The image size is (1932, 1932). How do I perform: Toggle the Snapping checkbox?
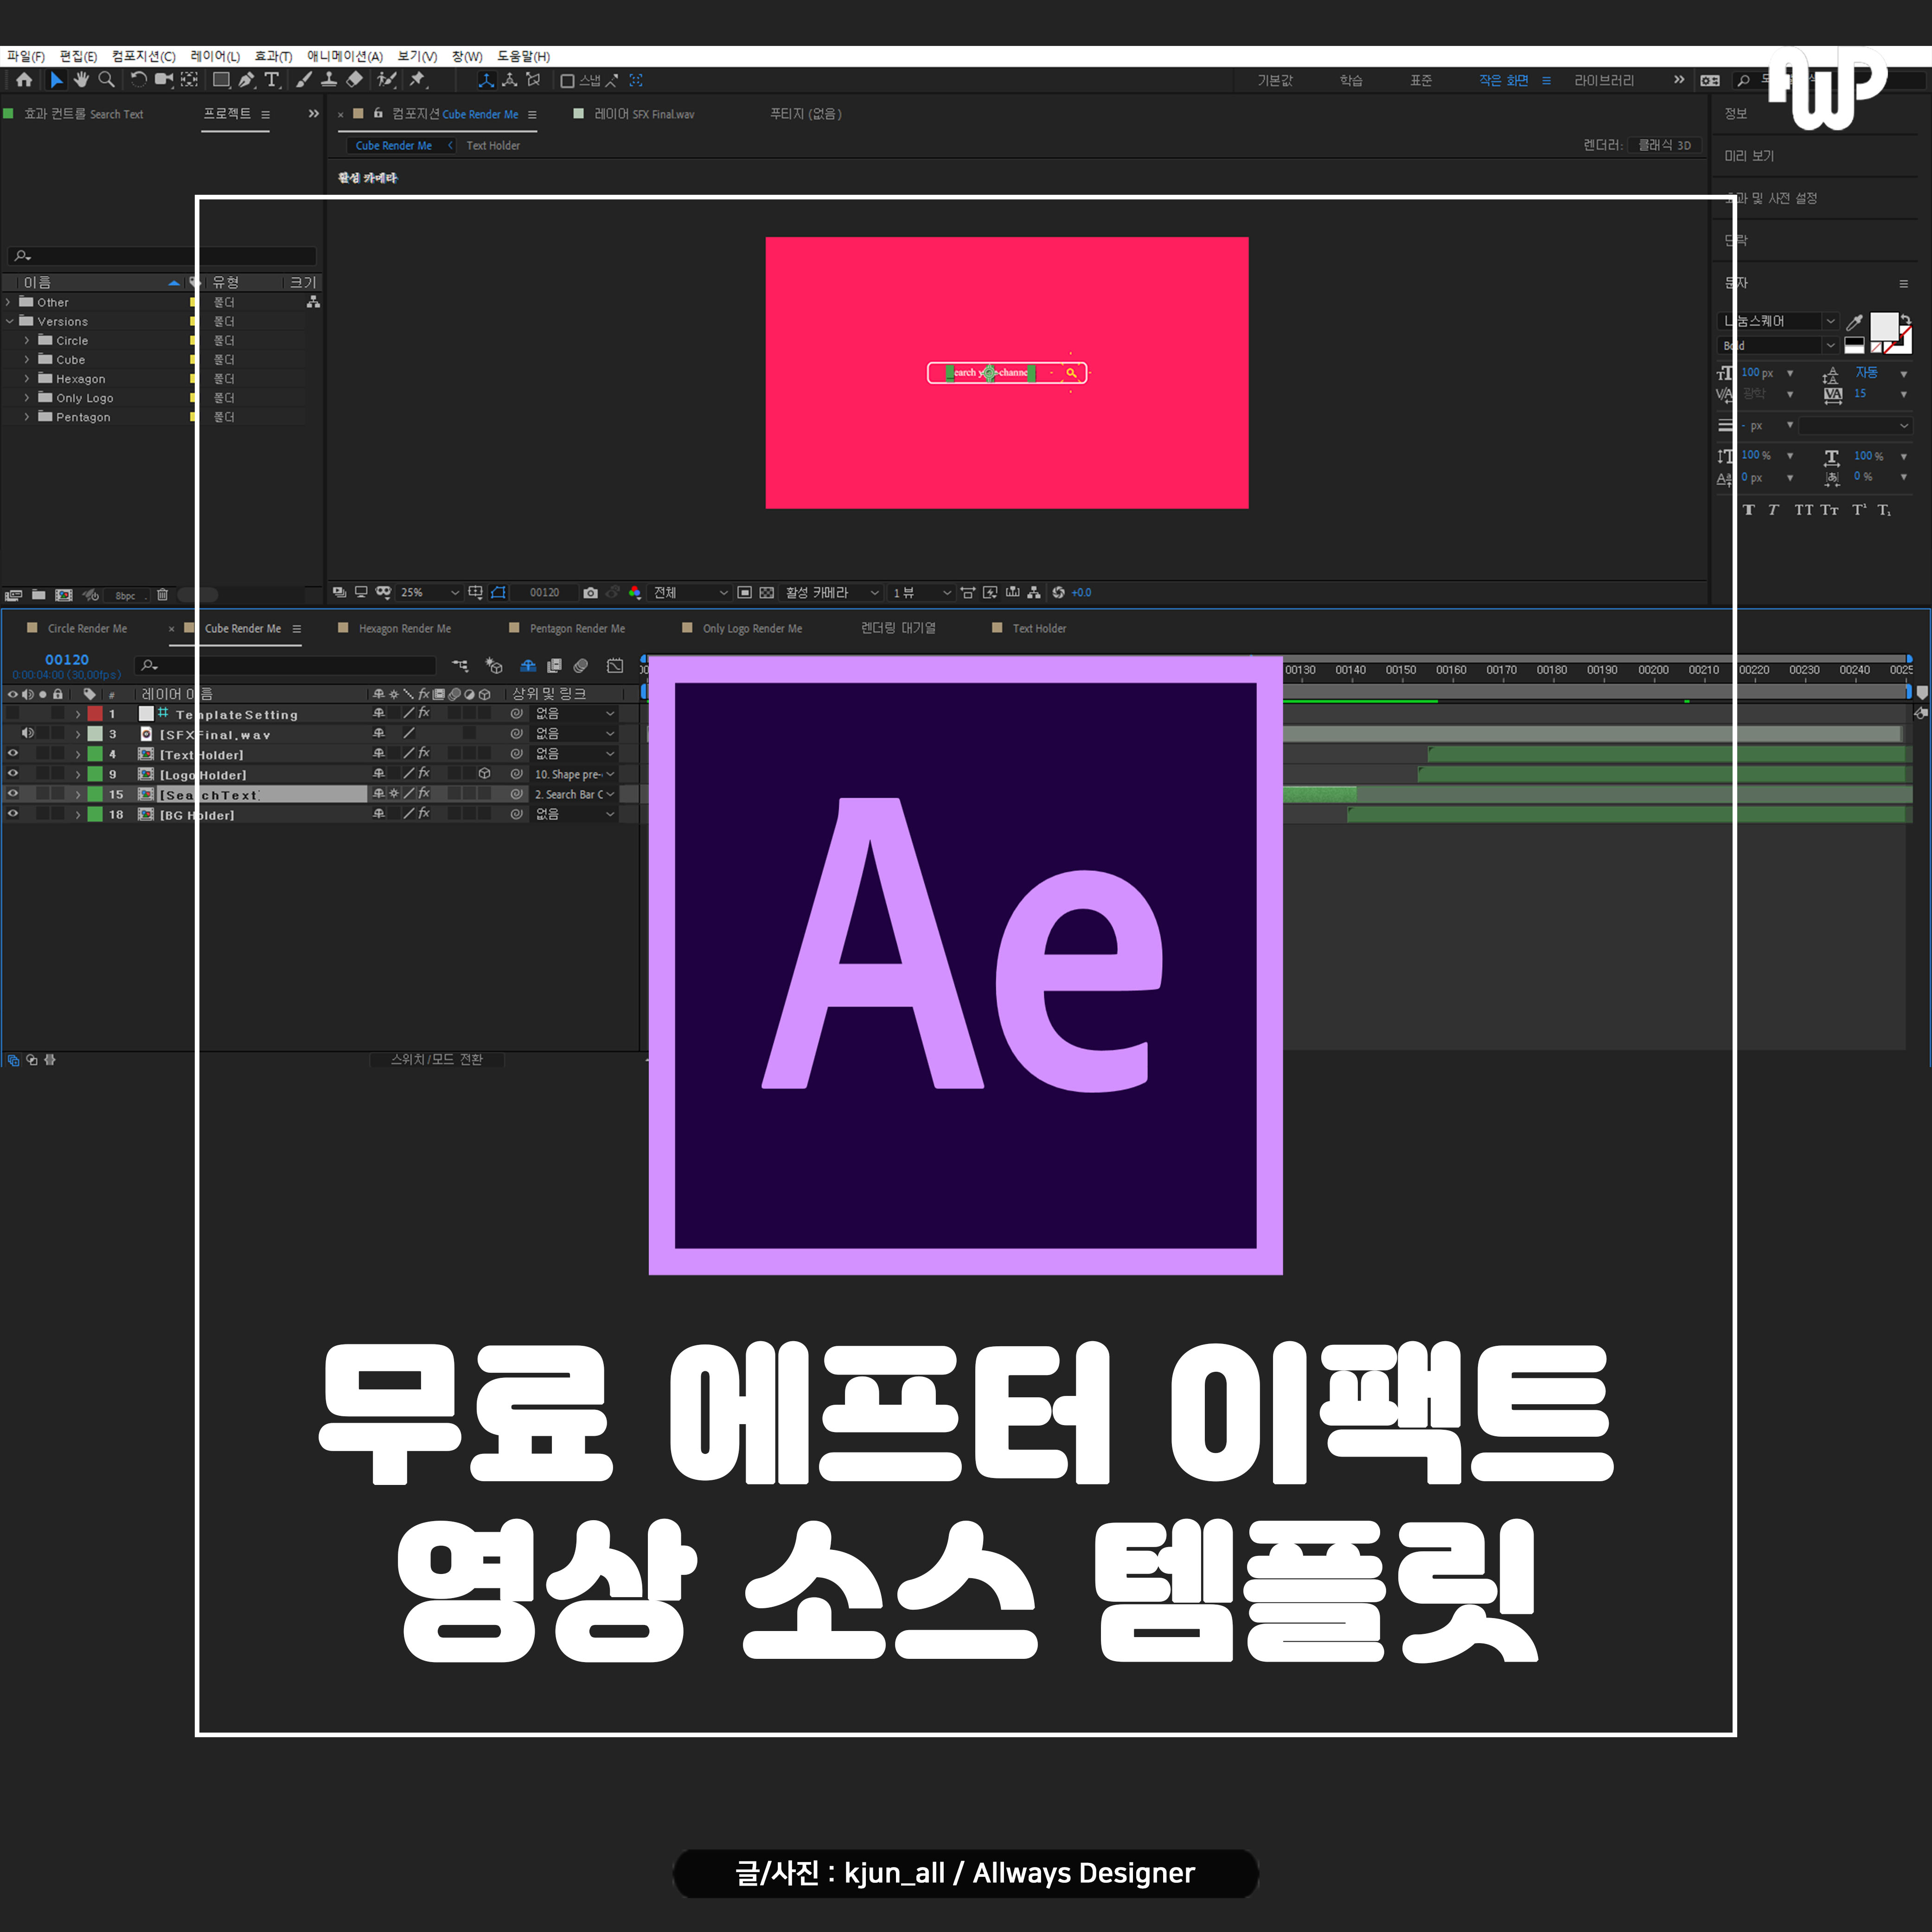(x=567, y=81)
